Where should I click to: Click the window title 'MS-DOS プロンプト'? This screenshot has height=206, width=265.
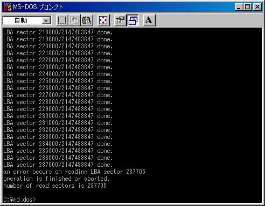click(x=38, y=7)
